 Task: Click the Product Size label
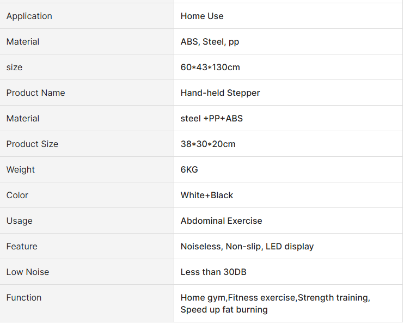[x=32, y=144]
